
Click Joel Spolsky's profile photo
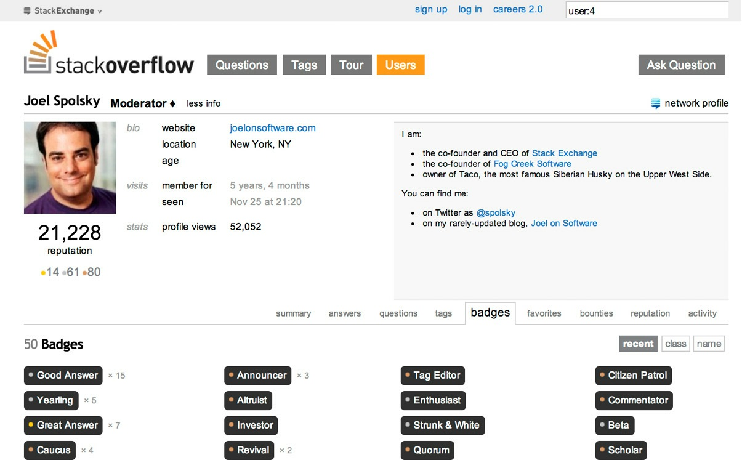click(70, 167)
